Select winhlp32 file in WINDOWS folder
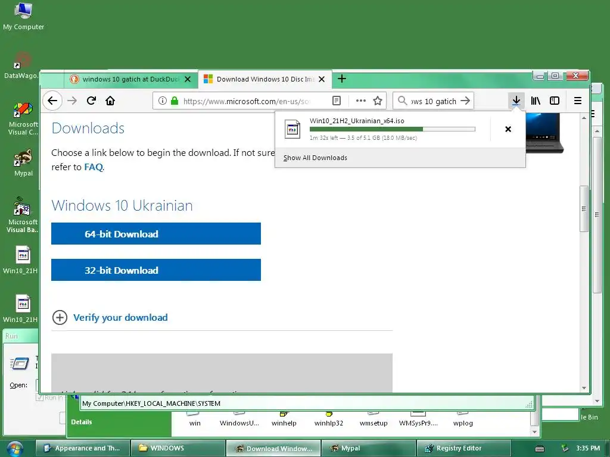 coord(329,420)
